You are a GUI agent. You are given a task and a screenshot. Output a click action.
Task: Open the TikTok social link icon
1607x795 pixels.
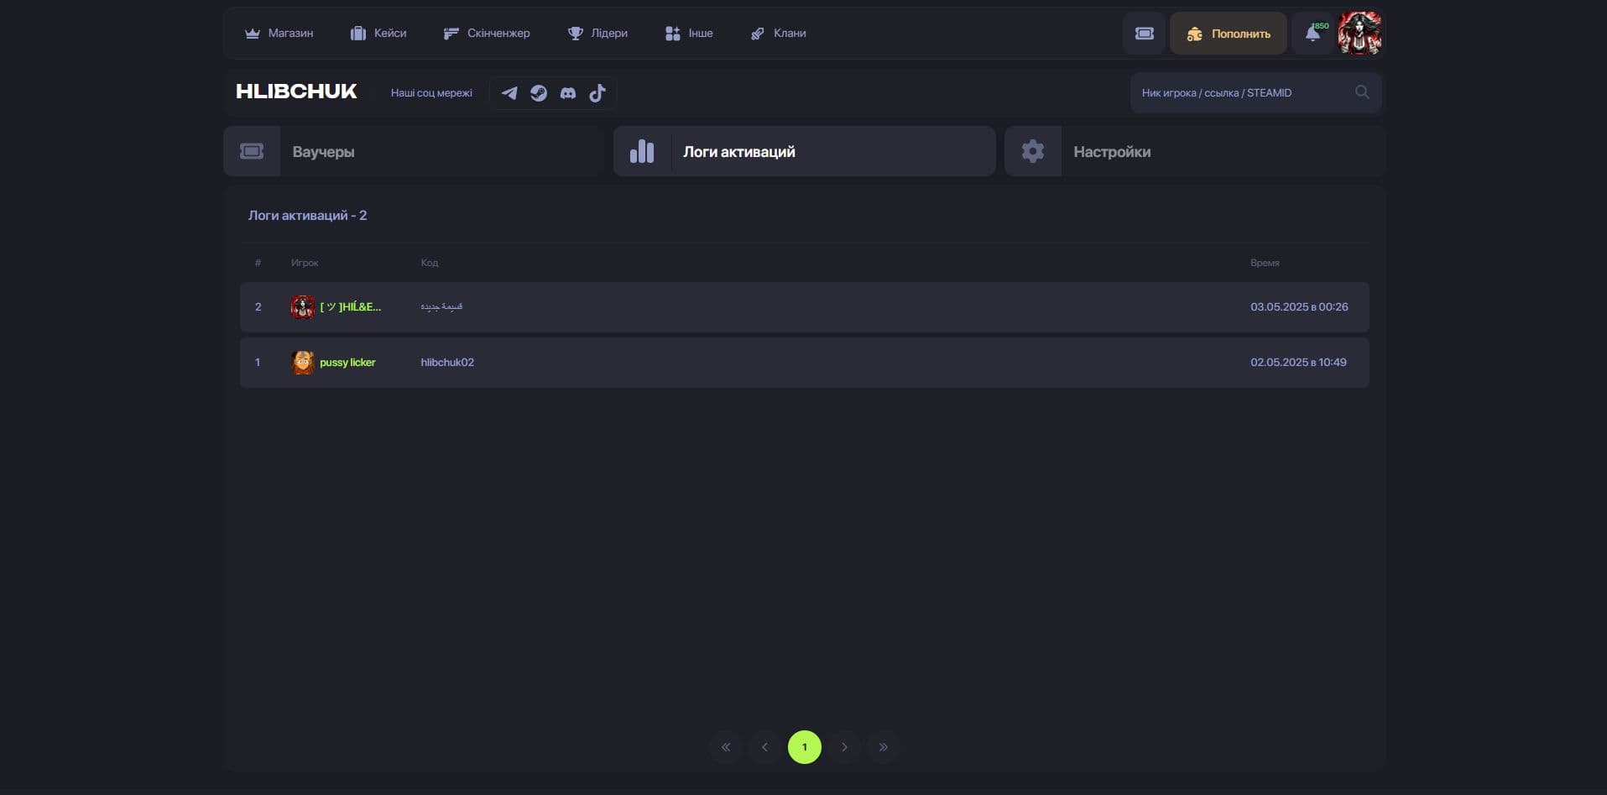(x=597, y=93)
